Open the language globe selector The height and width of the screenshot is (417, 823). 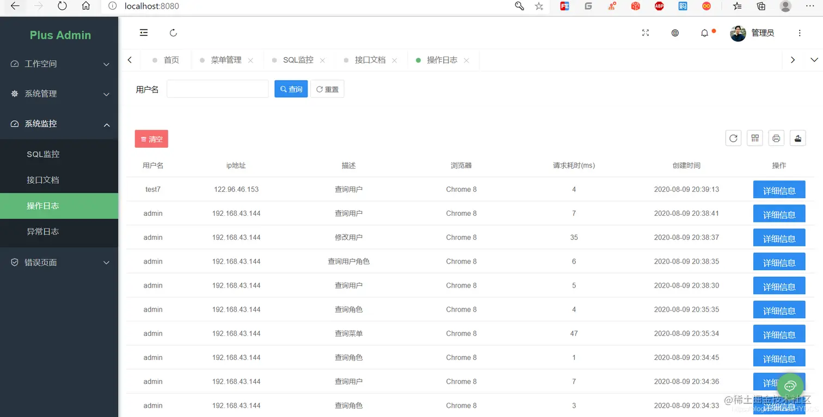pos(675,33)
